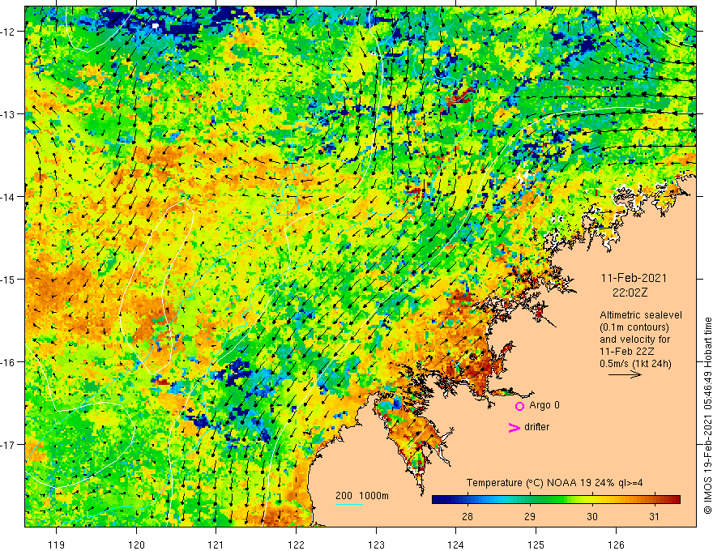Click the 'Argo 0' label
The width and height of the screenshot is (713, 551).
point(544,405)
